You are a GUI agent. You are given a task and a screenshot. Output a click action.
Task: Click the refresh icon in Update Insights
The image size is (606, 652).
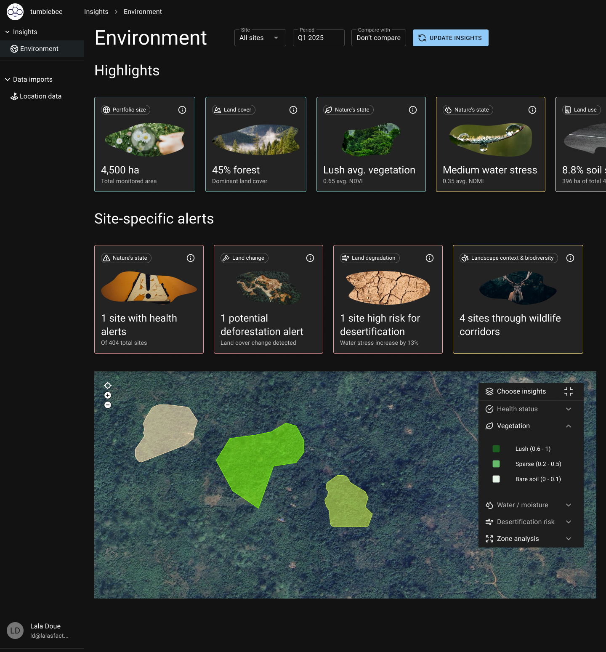pos(422,38)
